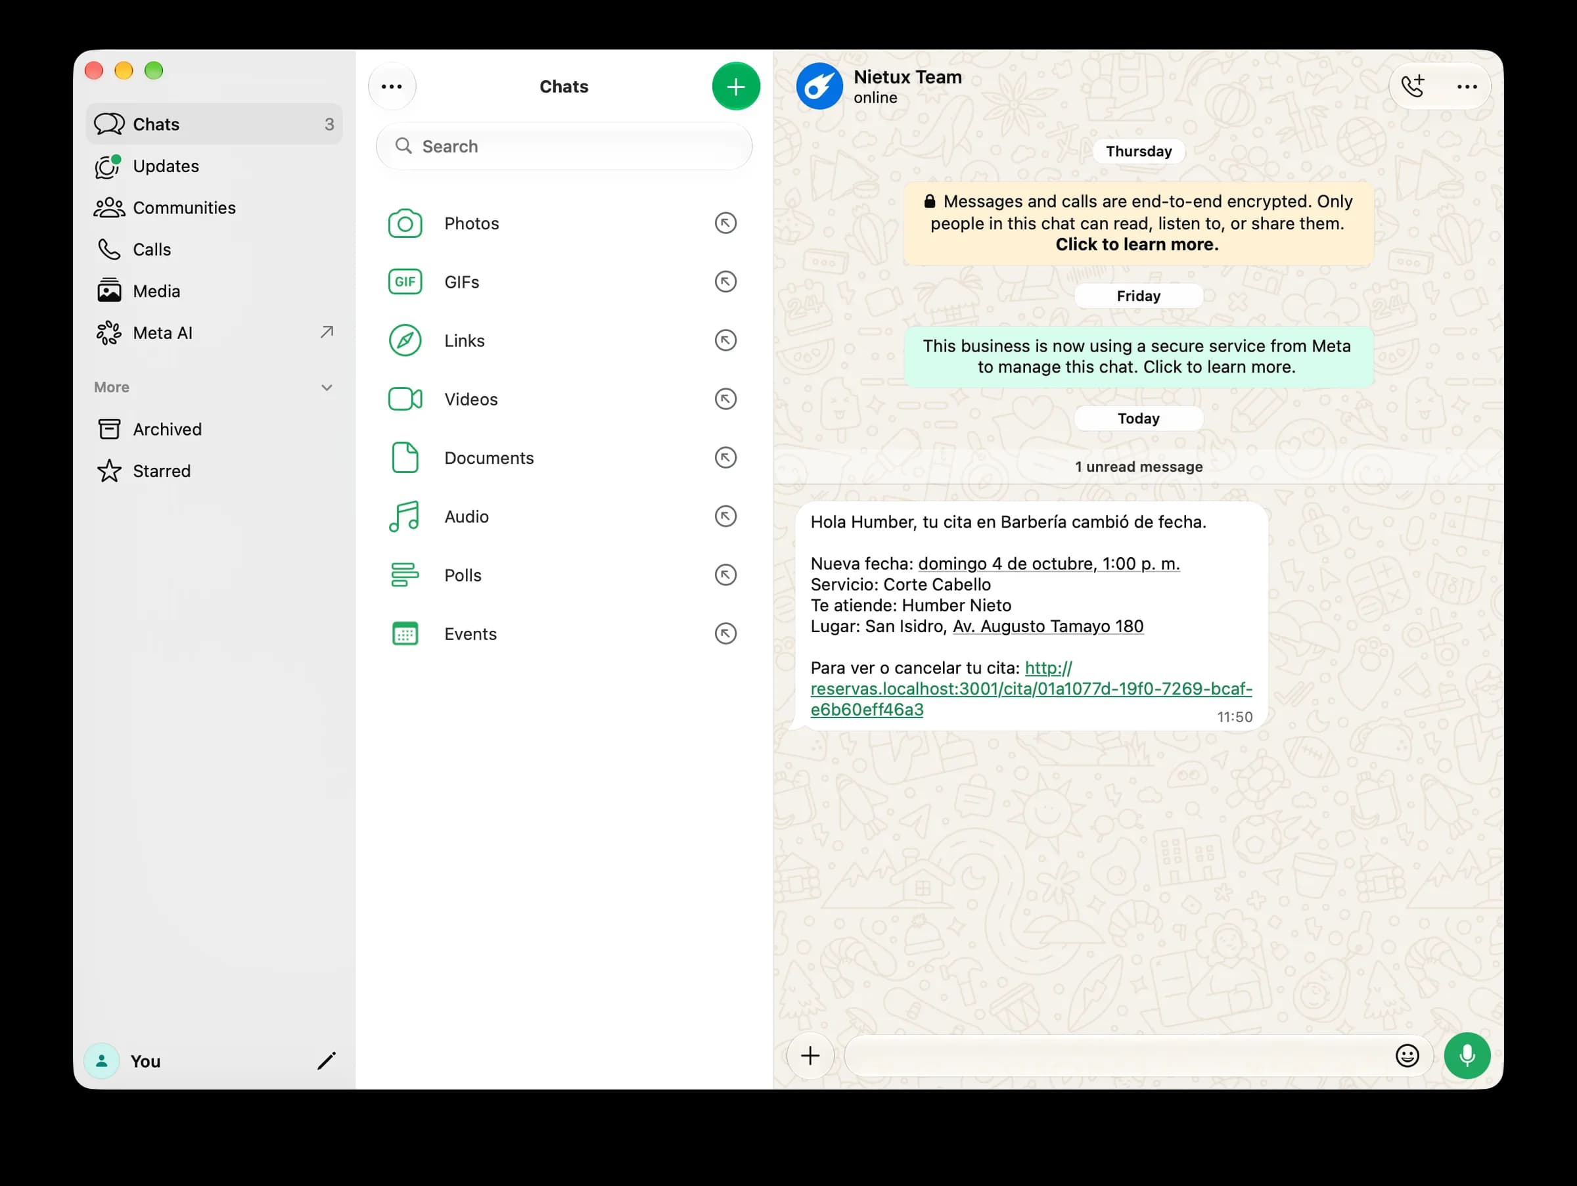This screenshot has height=1186, width=1577.
Task: Open the date link domingo 4 de octubre
Action: (1049, 564)
